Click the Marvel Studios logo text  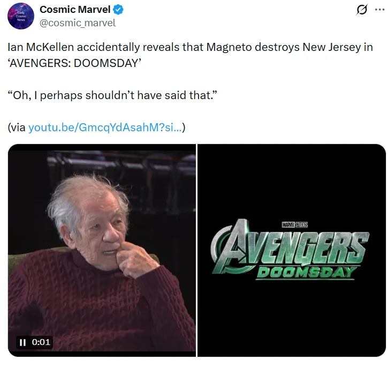pos(295,225)
